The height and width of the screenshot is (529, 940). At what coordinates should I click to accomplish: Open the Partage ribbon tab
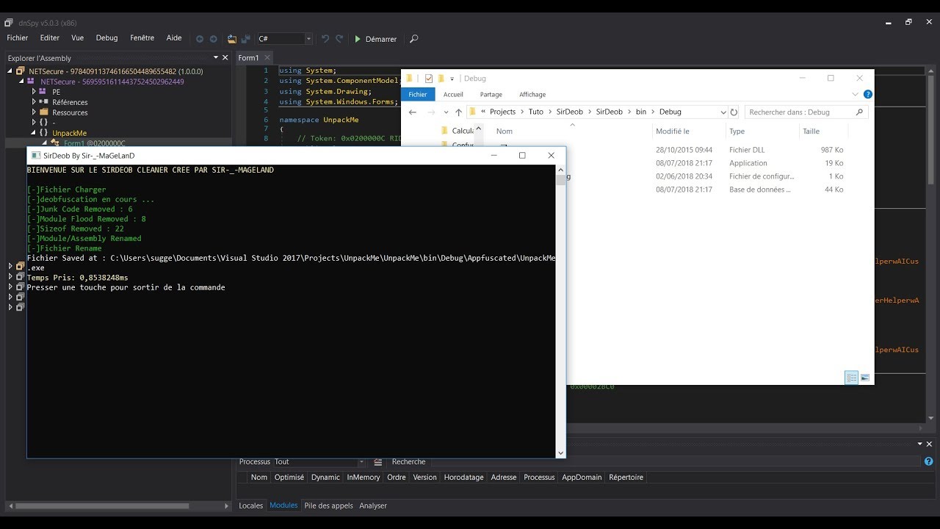tap(491, 94)
